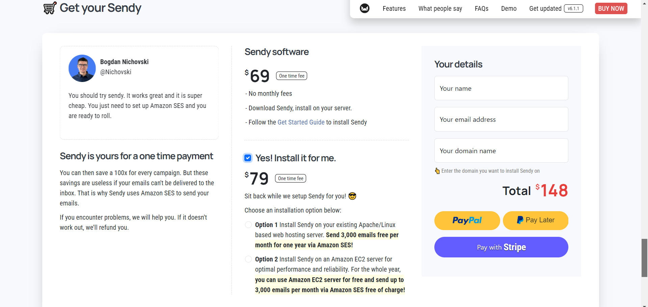Viewport: 648px width, 307px height.
Task: Click the 'No monthly fees' line
Action: pos(269,93)
